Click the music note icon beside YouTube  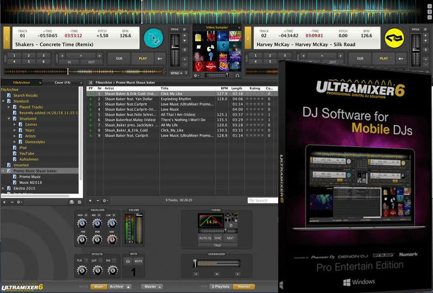15,153
